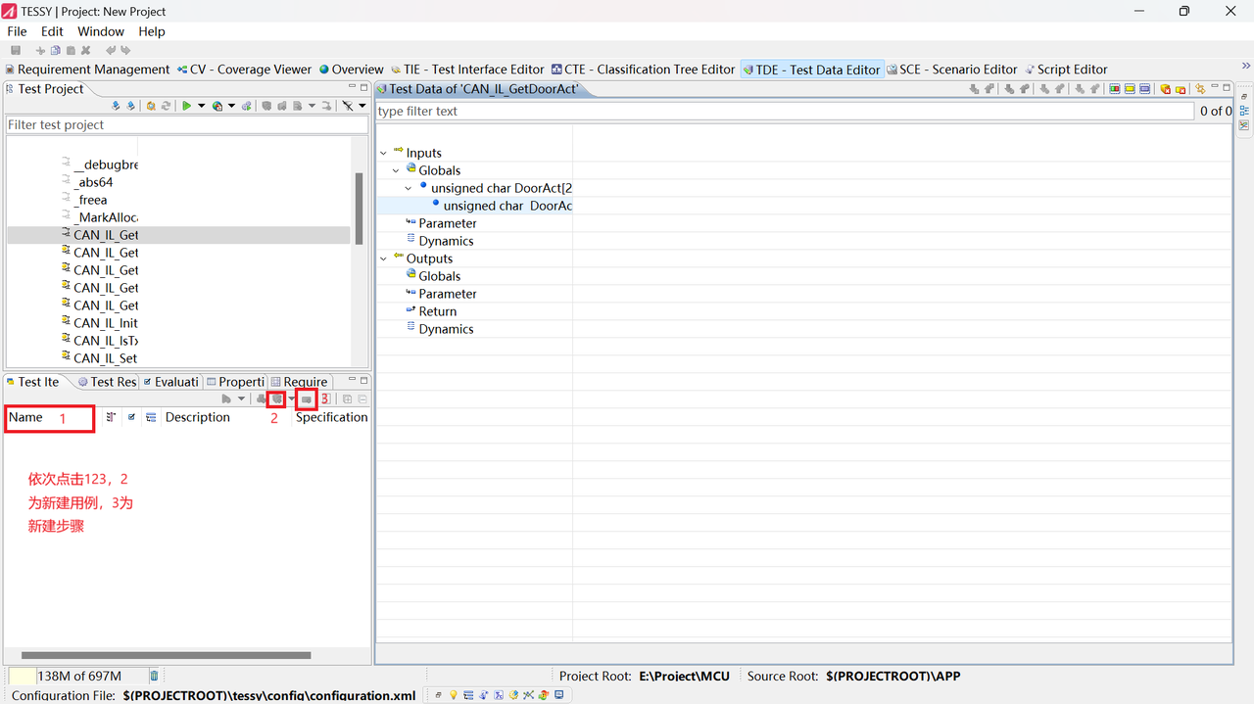Open the dropdown beside New Test Case icon
Screen dimensions: 1254x704
[x=291, y=399]
